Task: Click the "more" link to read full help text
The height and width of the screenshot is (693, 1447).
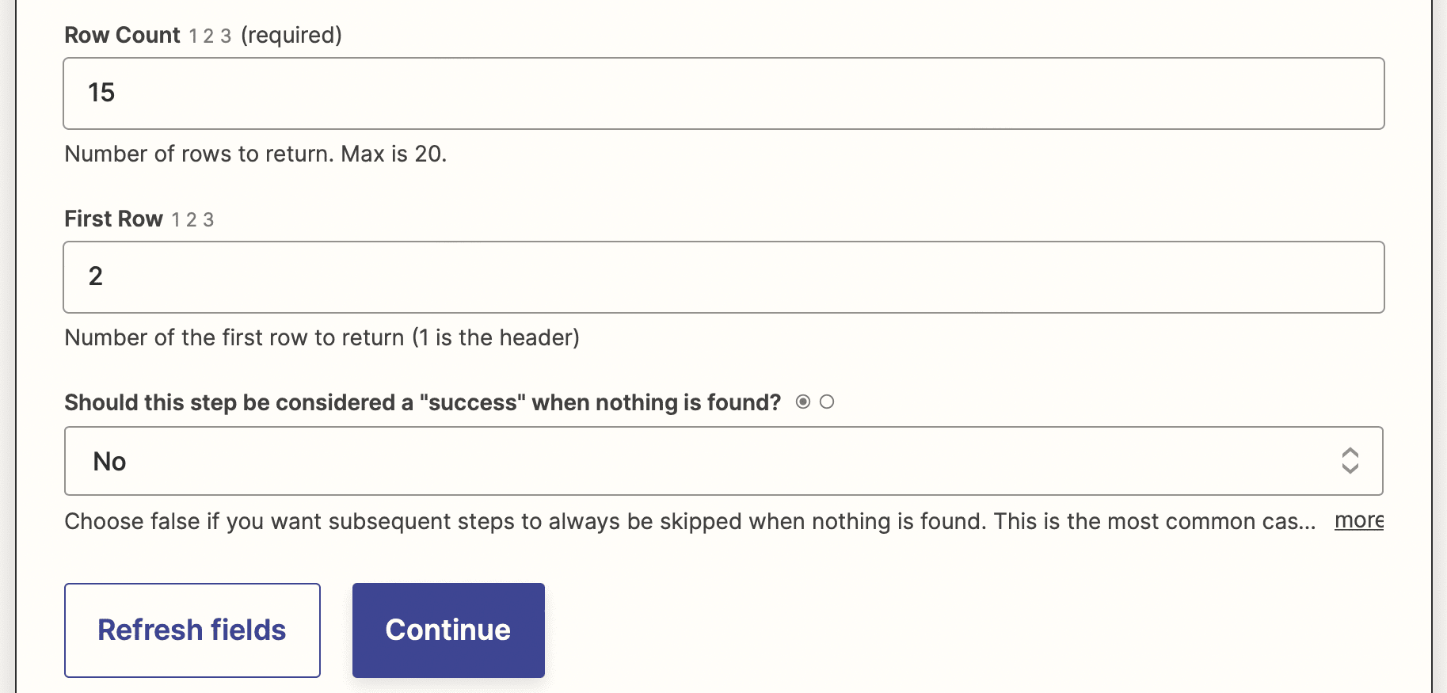Action: tap(1358, 520)
